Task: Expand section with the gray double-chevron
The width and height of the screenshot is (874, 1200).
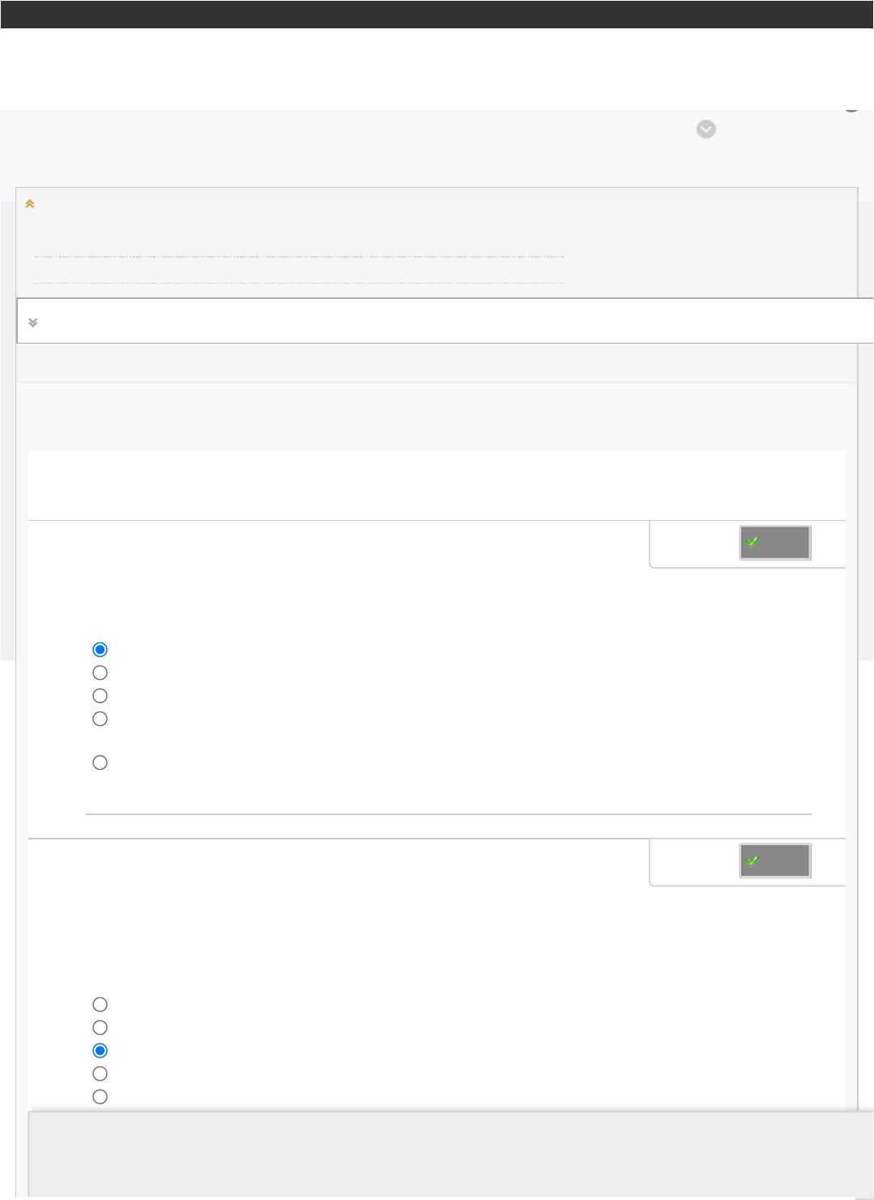Action: (x=33, y=322)
